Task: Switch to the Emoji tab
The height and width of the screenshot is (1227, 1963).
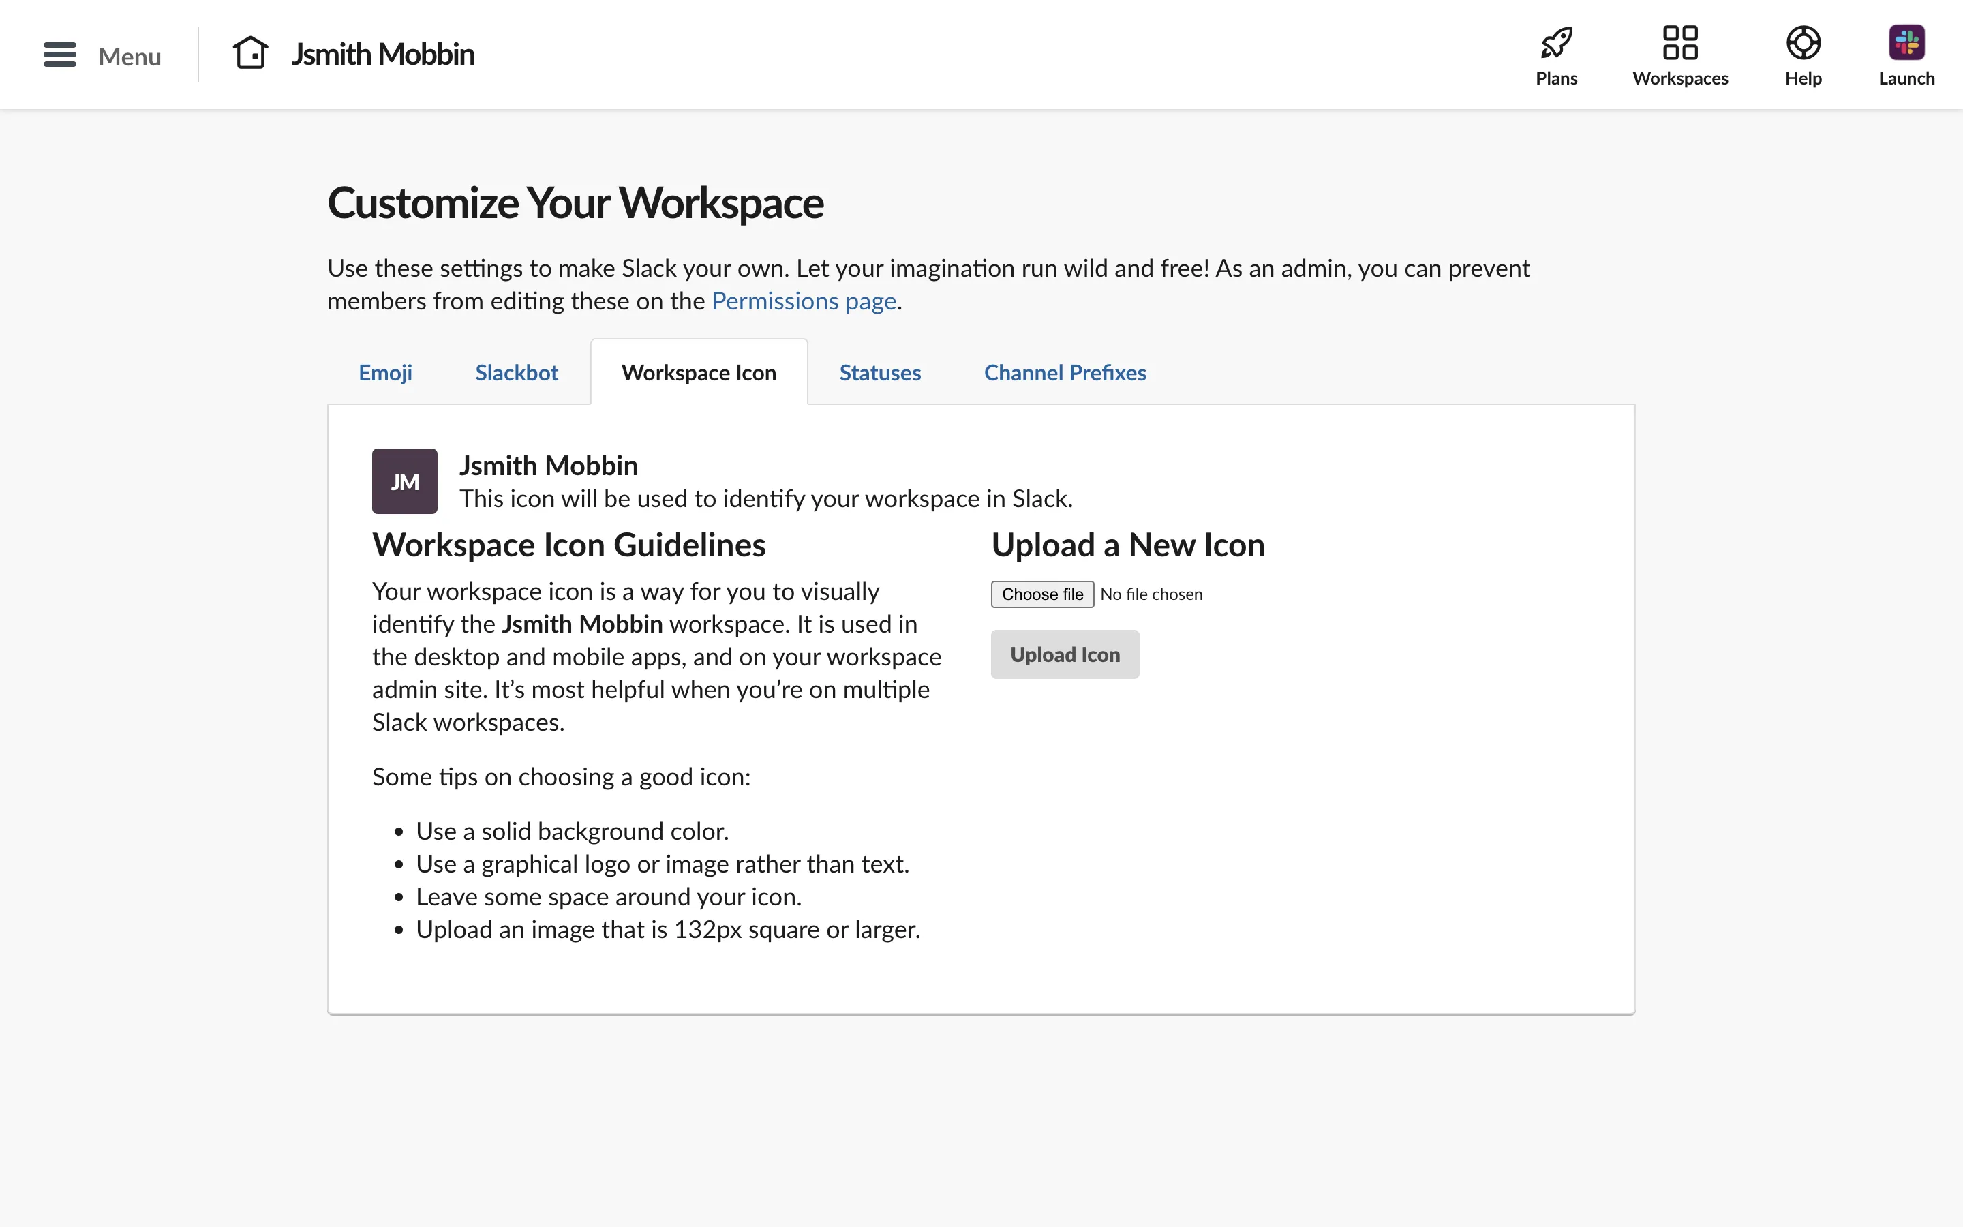Action: [385, 372]
